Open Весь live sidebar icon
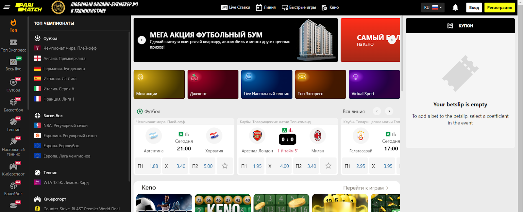 13,62
